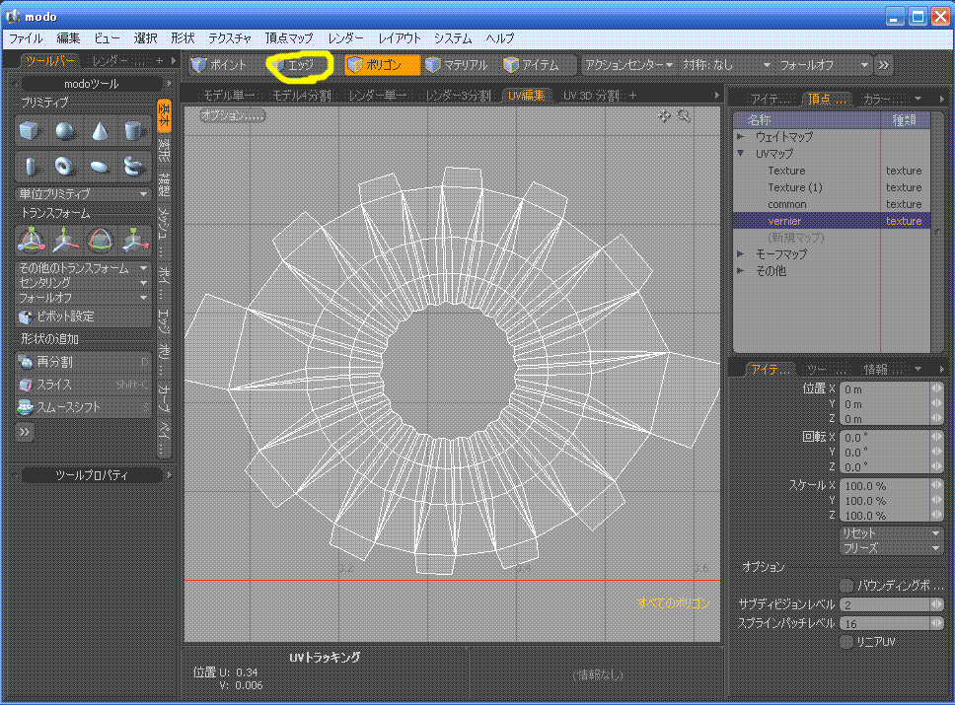Screen dimensions: 955x705
Task: Open the アクションセンター dropdown
Action: (627, 65)
